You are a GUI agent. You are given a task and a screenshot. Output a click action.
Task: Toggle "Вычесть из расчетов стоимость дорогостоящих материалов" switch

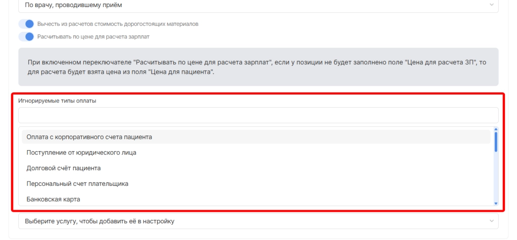(x=26, y=24)
